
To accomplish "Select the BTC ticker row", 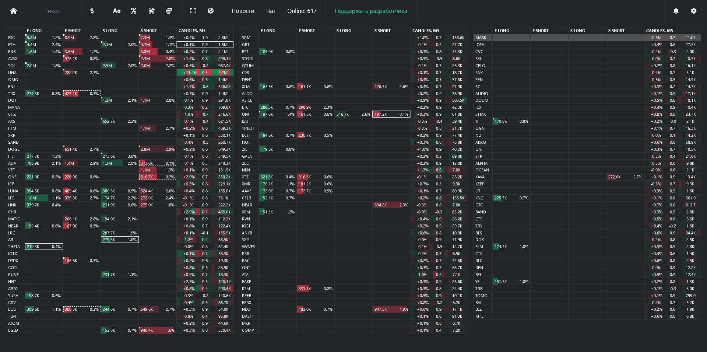I will (120, 38).
